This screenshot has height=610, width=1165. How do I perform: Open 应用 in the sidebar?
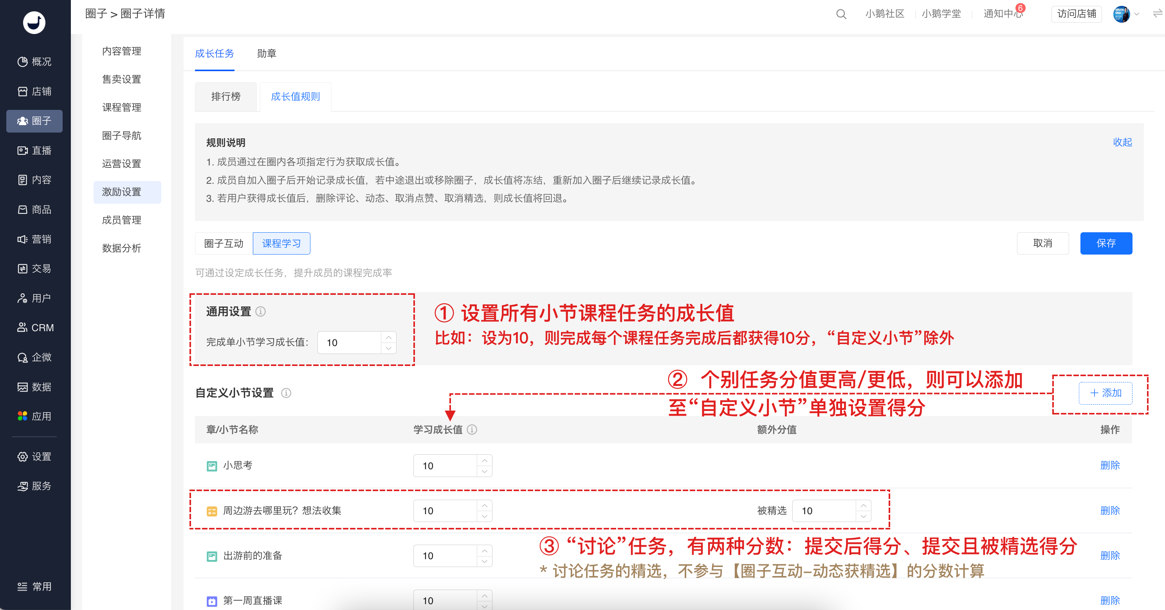(x=34, y=416)
